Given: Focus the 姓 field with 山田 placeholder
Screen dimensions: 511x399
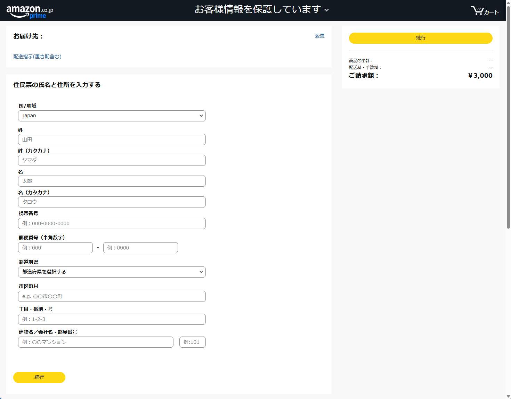Looking at the screenshot, I should 112,139.
